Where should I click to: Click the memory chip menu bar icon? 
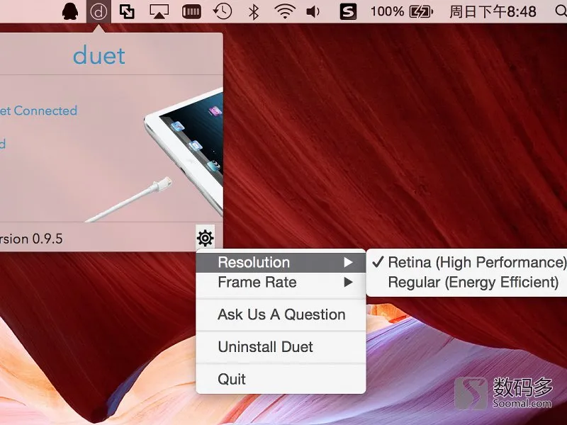coord(191,11)
